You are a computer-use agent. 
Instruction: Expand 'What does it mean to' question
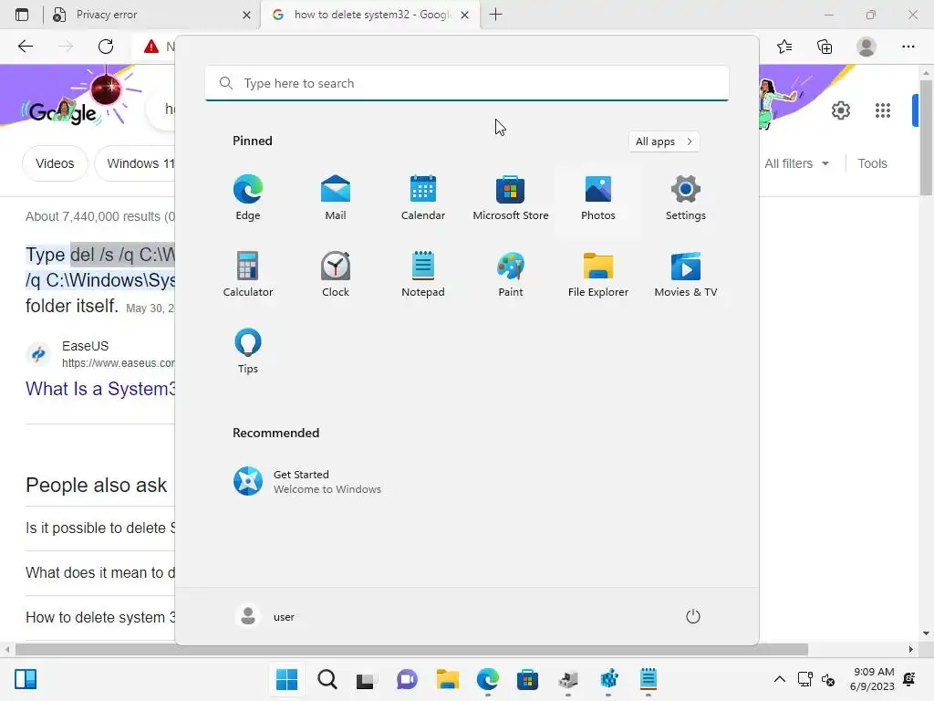coord(100,573)
